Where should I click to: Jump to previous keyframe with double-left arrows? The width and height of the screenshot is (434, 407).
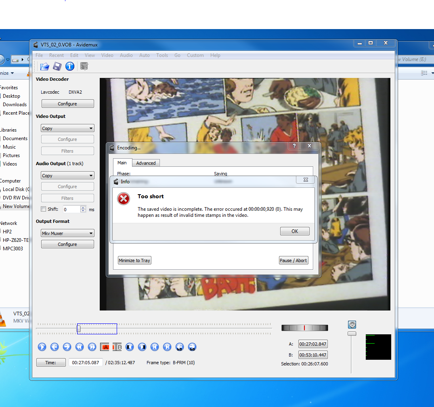[80, 347]
